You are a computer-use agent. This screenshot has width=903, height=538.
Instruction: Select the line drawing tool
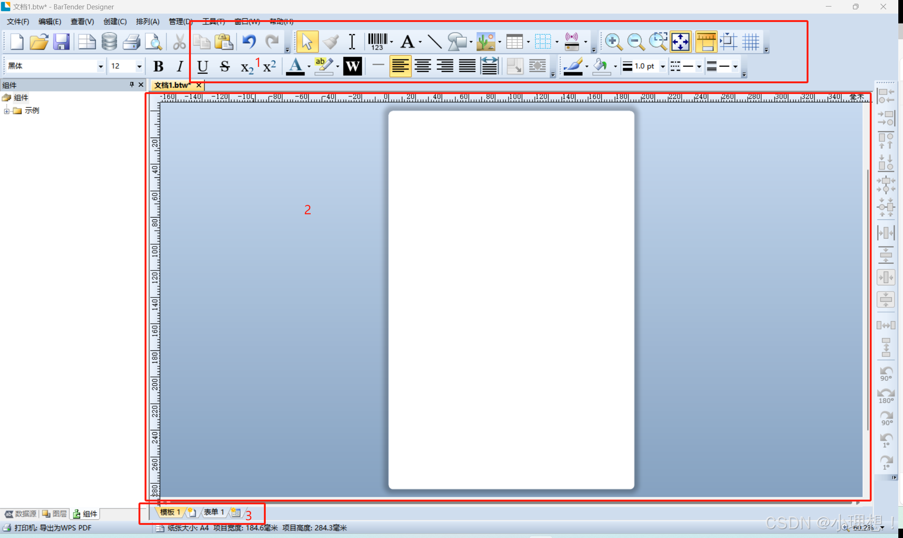[x=434, y=42]
